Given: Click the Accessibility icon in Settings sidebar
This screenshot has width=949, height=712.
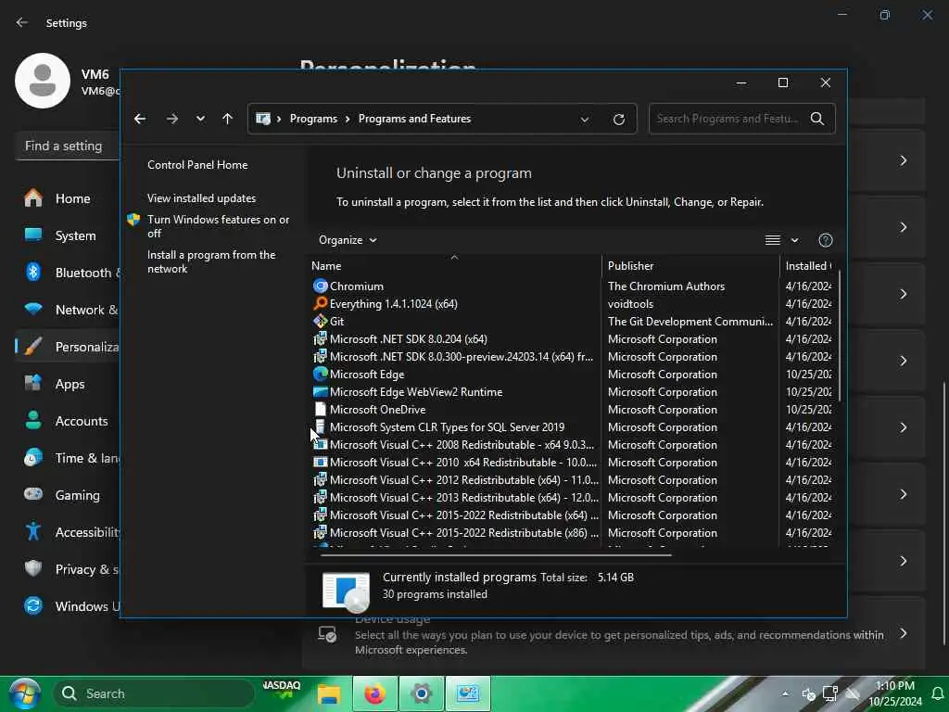Looking at the screenshot, I should [x=33, y=531].
